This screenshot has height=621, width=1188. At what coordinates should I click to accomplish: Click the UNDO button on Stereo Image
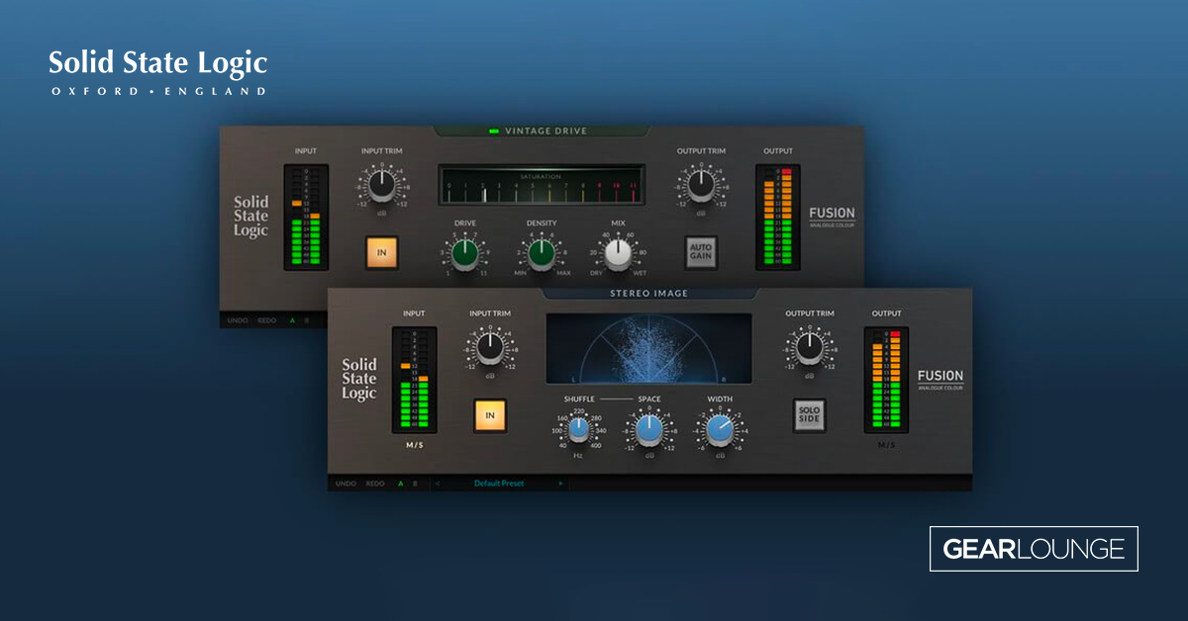pos(345,484)
